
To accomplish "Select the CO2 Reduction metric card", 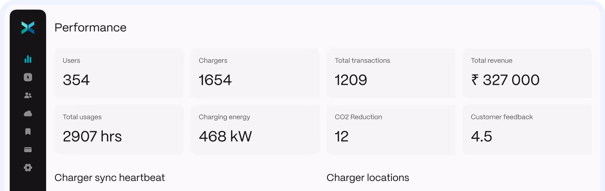I will click(x=391, y=129).
